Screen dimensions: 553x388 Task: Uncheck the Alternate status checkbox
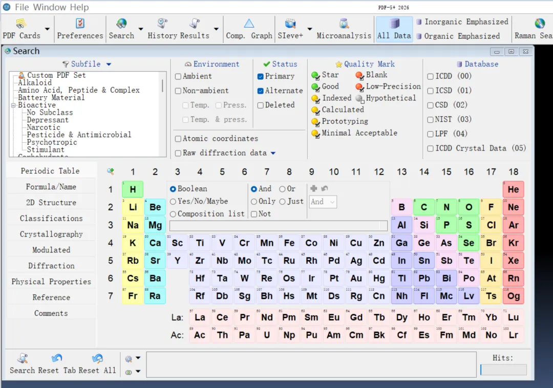click(x=260, y=91)
